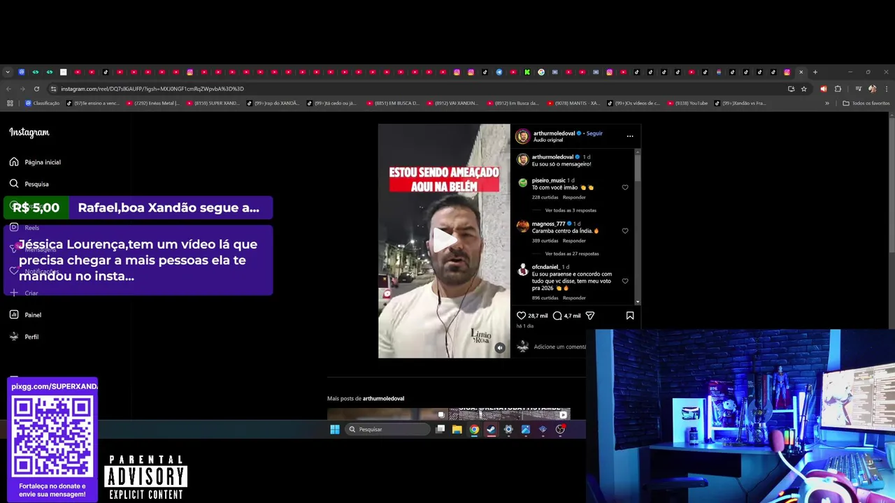Toggle the reel's mute speaker icon
Image resolution: width=895 pixels, height=503 pixels.
tap(499, 347)
